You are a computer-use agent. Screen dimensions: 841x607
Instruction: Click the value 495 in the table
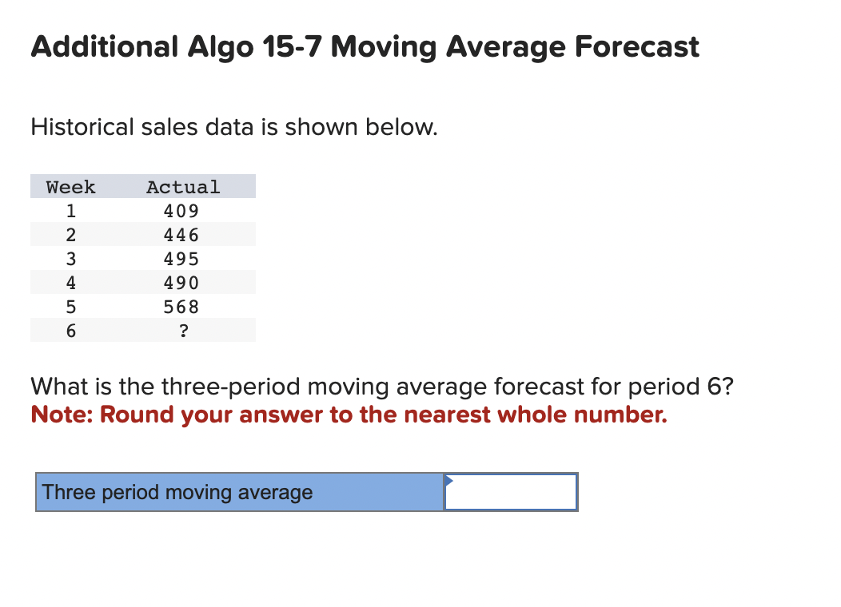pos(181,258)
